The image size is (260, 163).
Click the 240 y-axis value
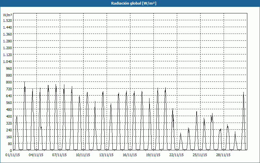9,130
